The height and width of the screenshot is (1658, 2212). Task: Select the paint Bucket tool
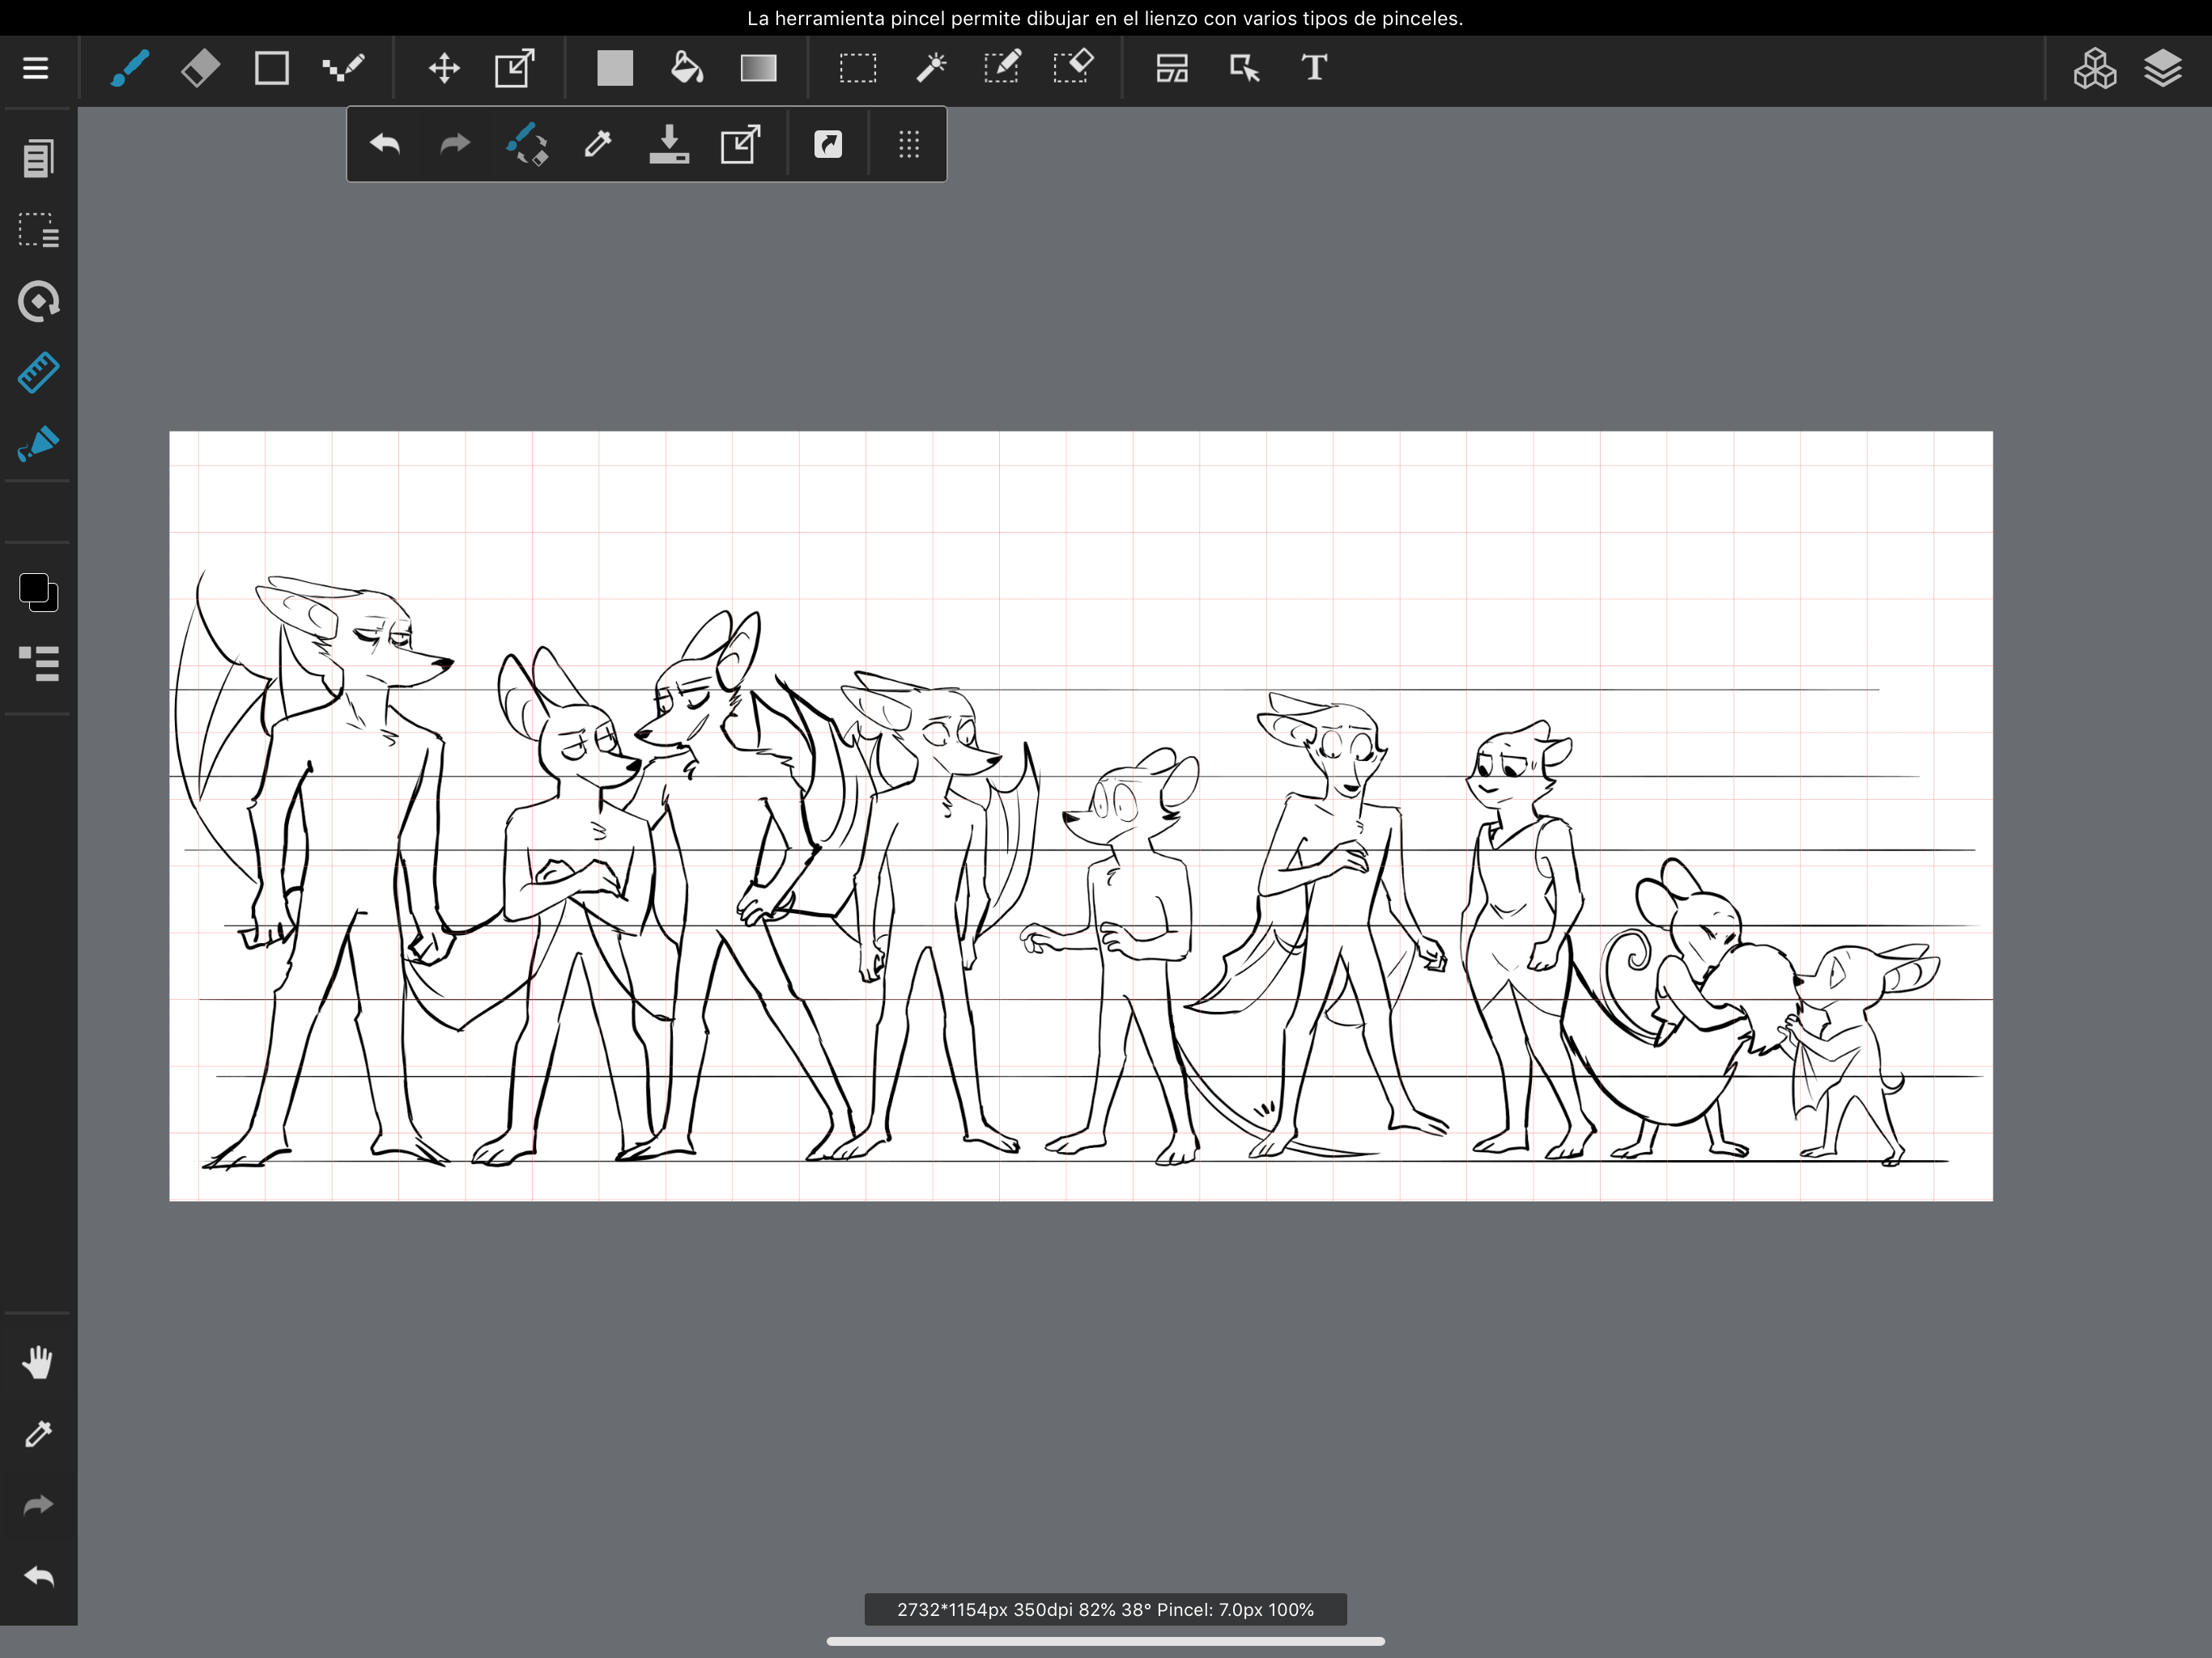click(x=686, y=68)
